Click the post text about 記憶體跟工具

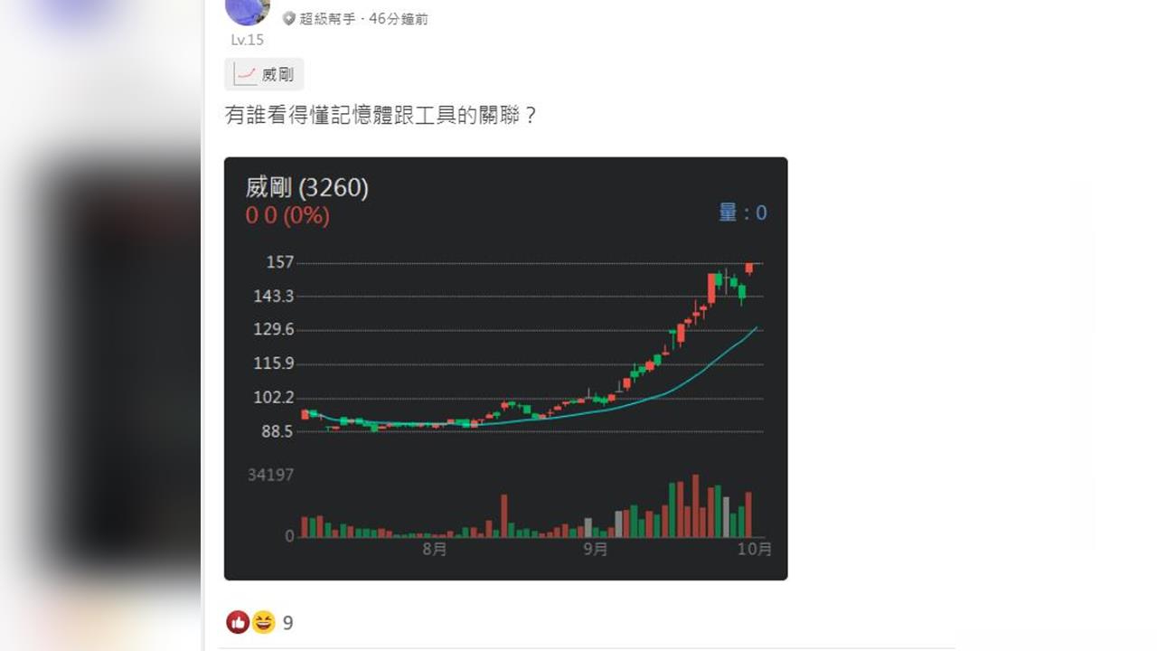tap(381, 116)
